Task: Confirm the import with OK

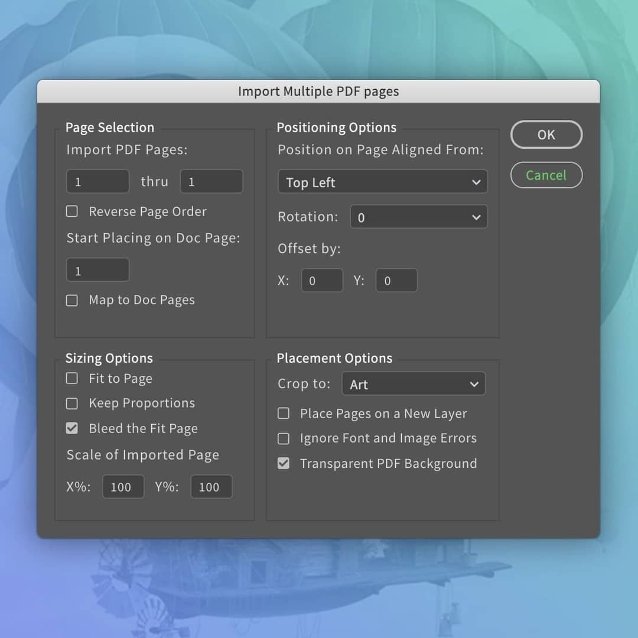Action: pyautogui.click(x=546, y=135)
